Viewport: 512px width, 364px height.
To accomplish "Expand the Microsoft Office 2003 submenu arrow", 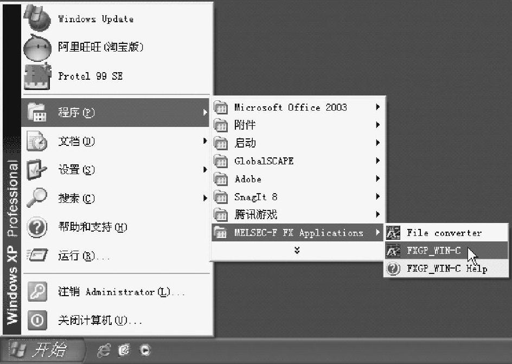I will tap(378, 107).
